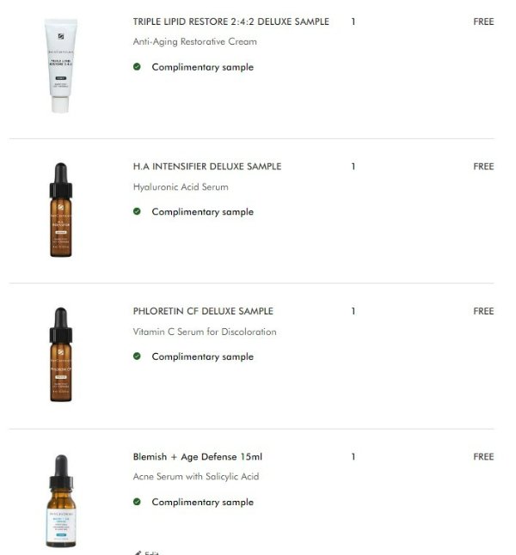
Task: Click the pencil Edit icon at bottom
Action: coord(138,552)
